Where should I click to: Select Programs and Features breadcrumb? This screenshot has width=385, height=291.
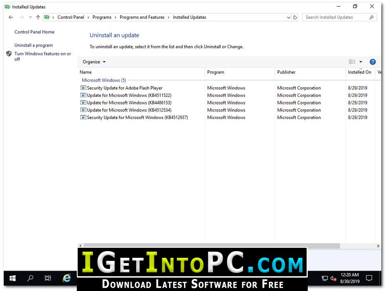point(142,17)
